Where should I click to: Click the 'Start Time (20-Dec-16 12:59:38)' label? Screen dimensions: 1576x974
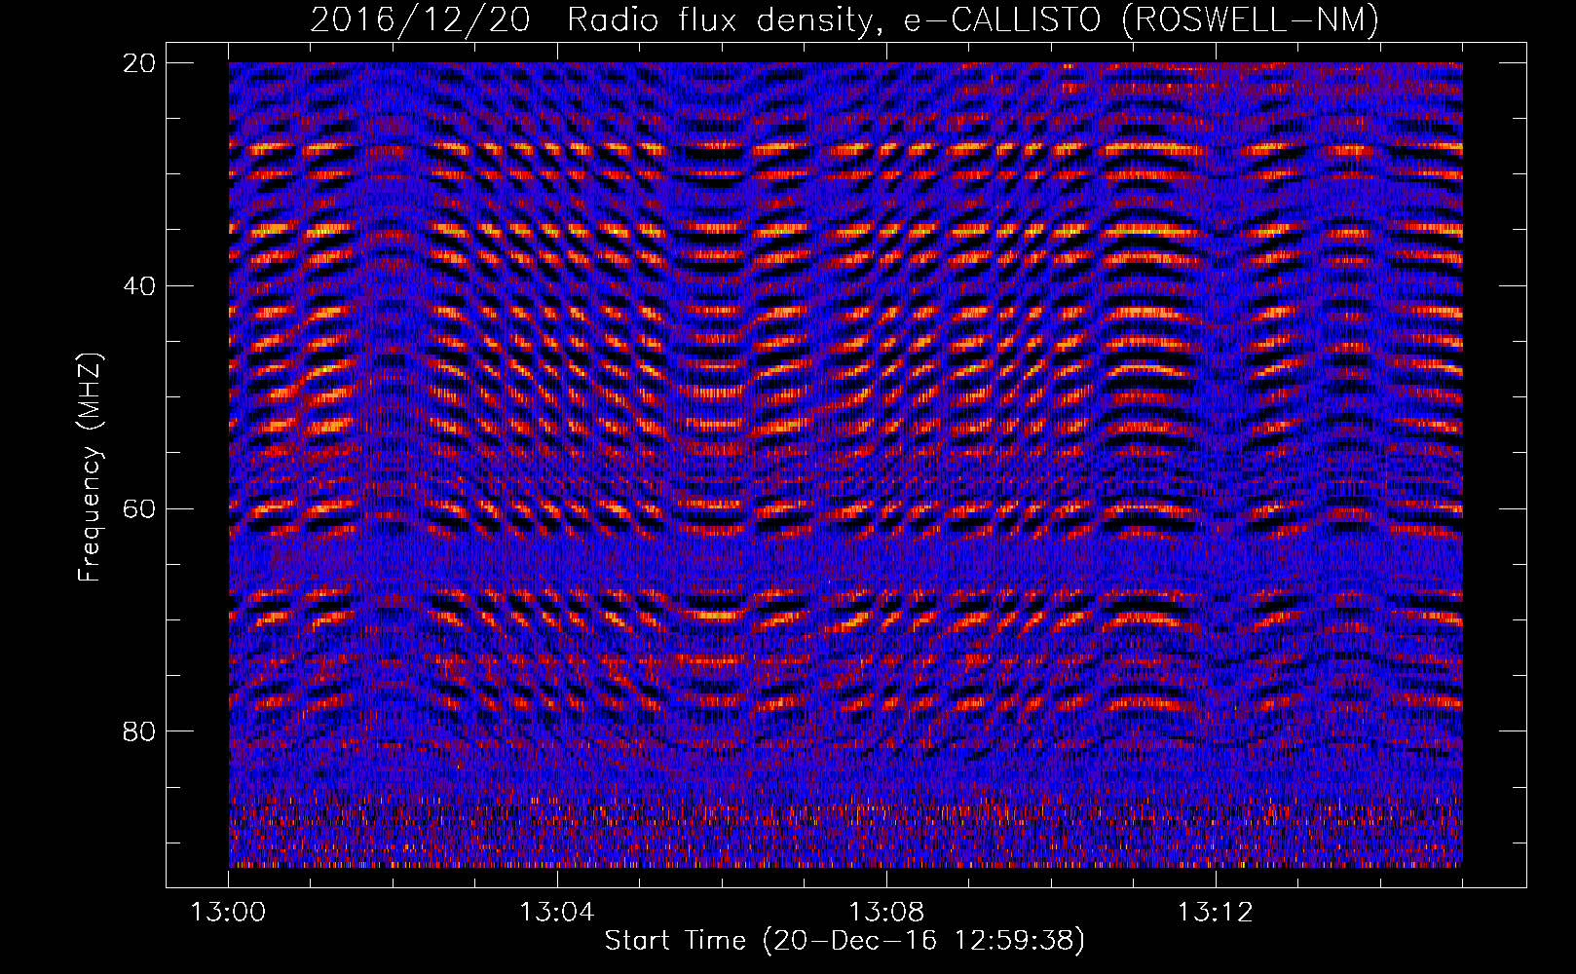[x=844, y=942]
